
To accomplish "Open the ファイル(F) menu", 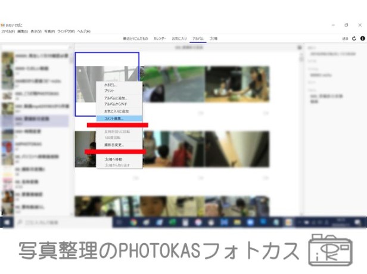I will click(8, 31).
